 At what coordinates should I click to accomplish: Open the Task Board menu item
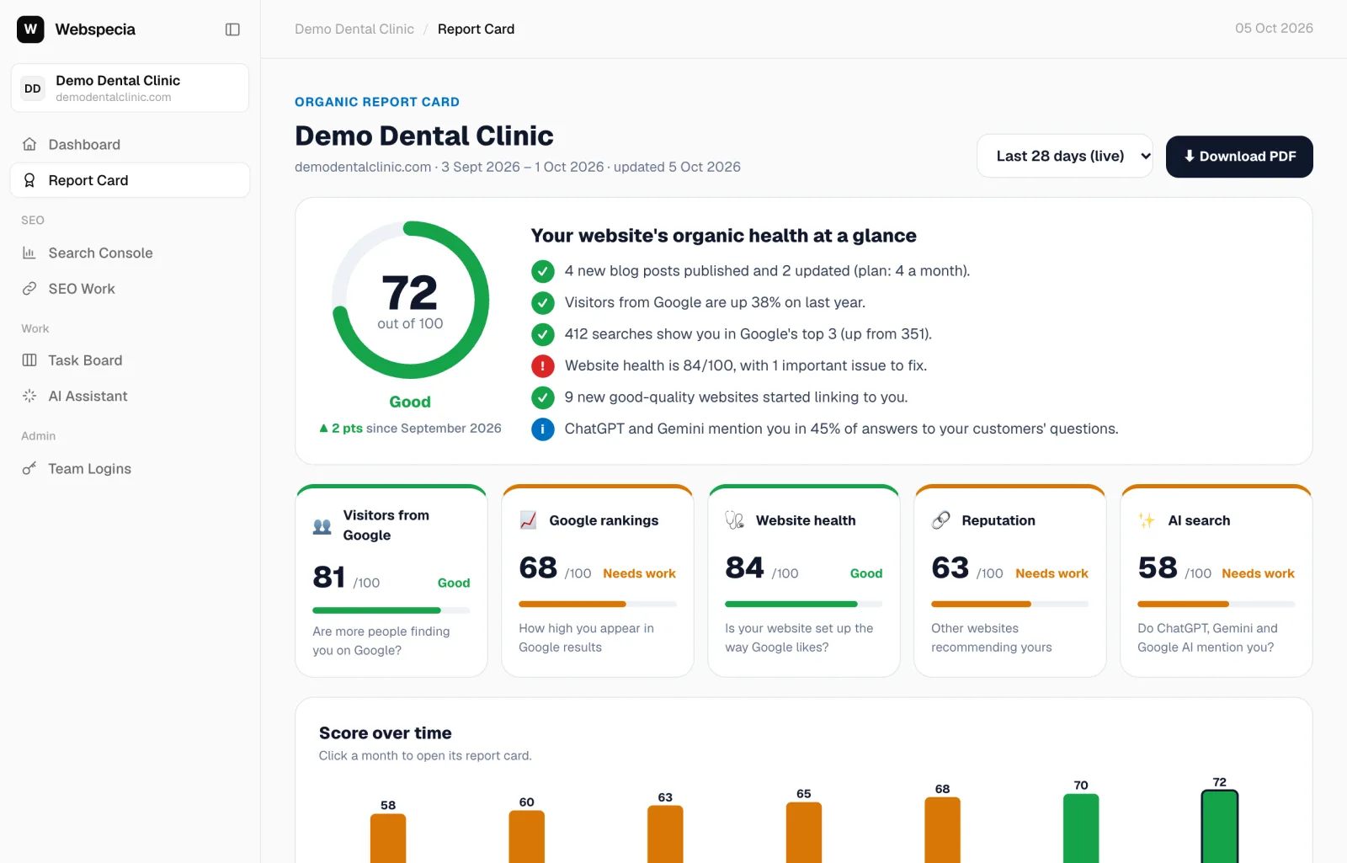click(130, 360)
